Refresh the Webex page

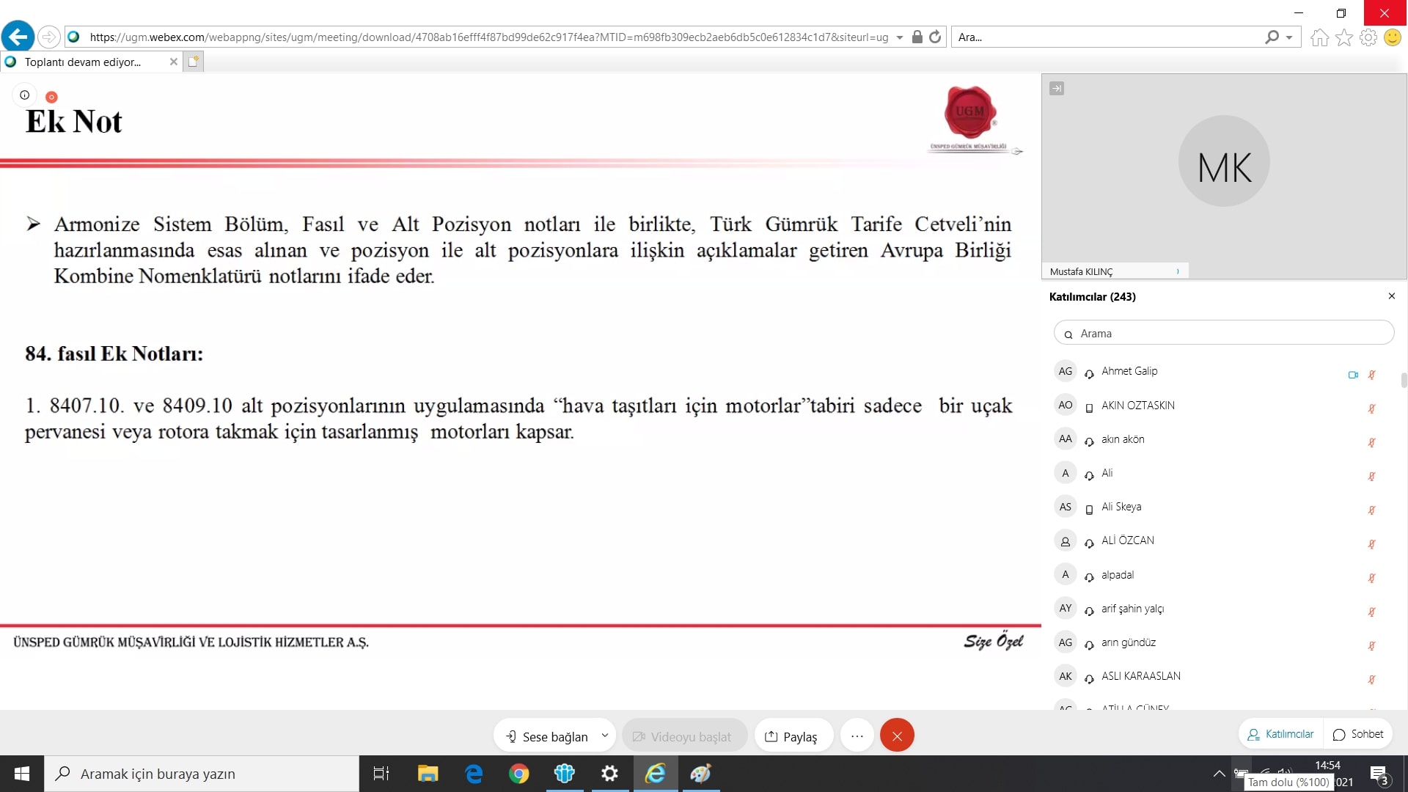[x=935, y=37]
